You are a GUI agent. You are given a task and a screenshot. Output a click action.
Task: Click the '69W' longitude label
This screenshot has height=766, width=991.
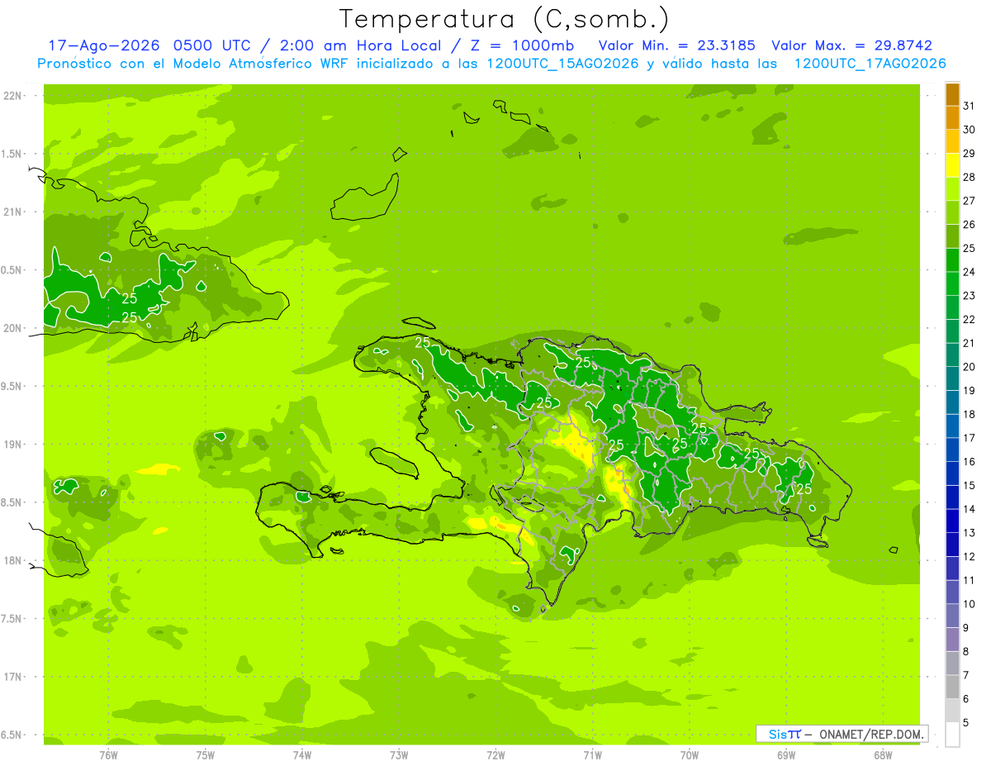pyautogui.click(x=786, y=755)
